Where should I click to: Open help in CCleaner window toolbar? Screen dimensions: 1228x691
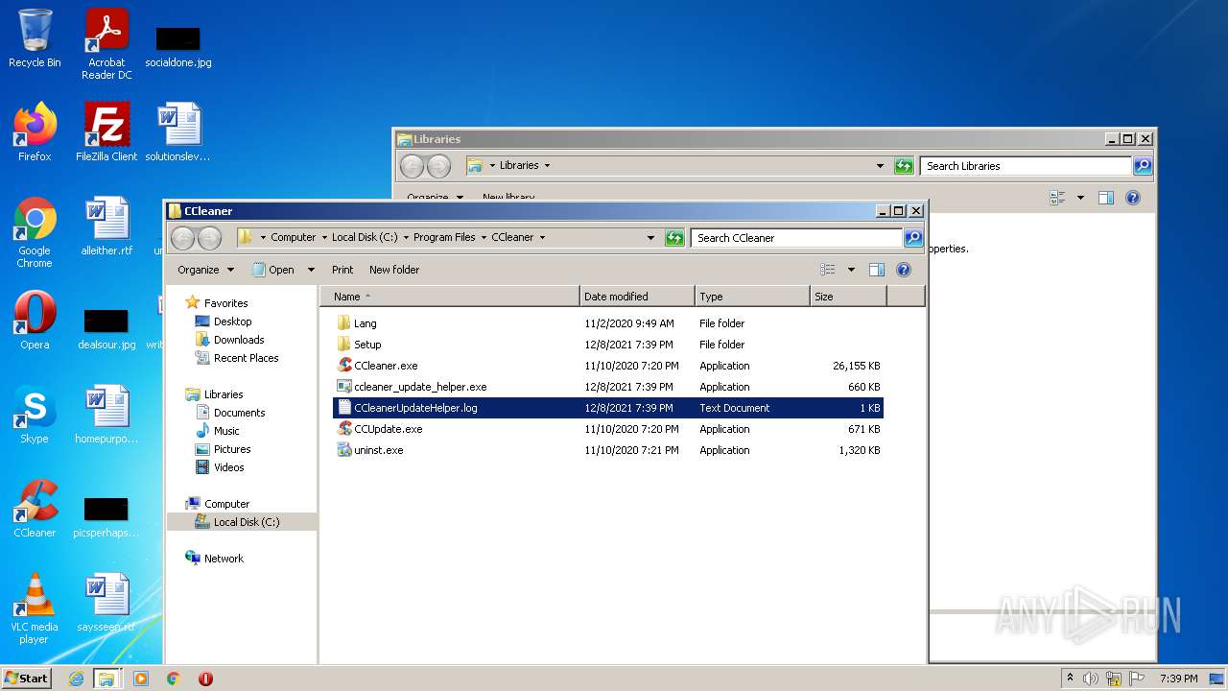903,270
